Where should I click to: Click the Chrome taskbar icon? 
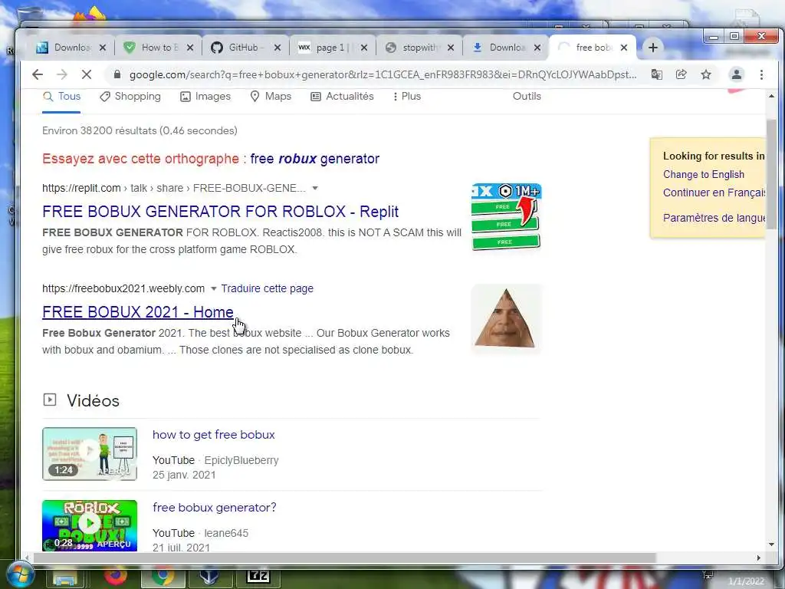(x=163, y=577)
